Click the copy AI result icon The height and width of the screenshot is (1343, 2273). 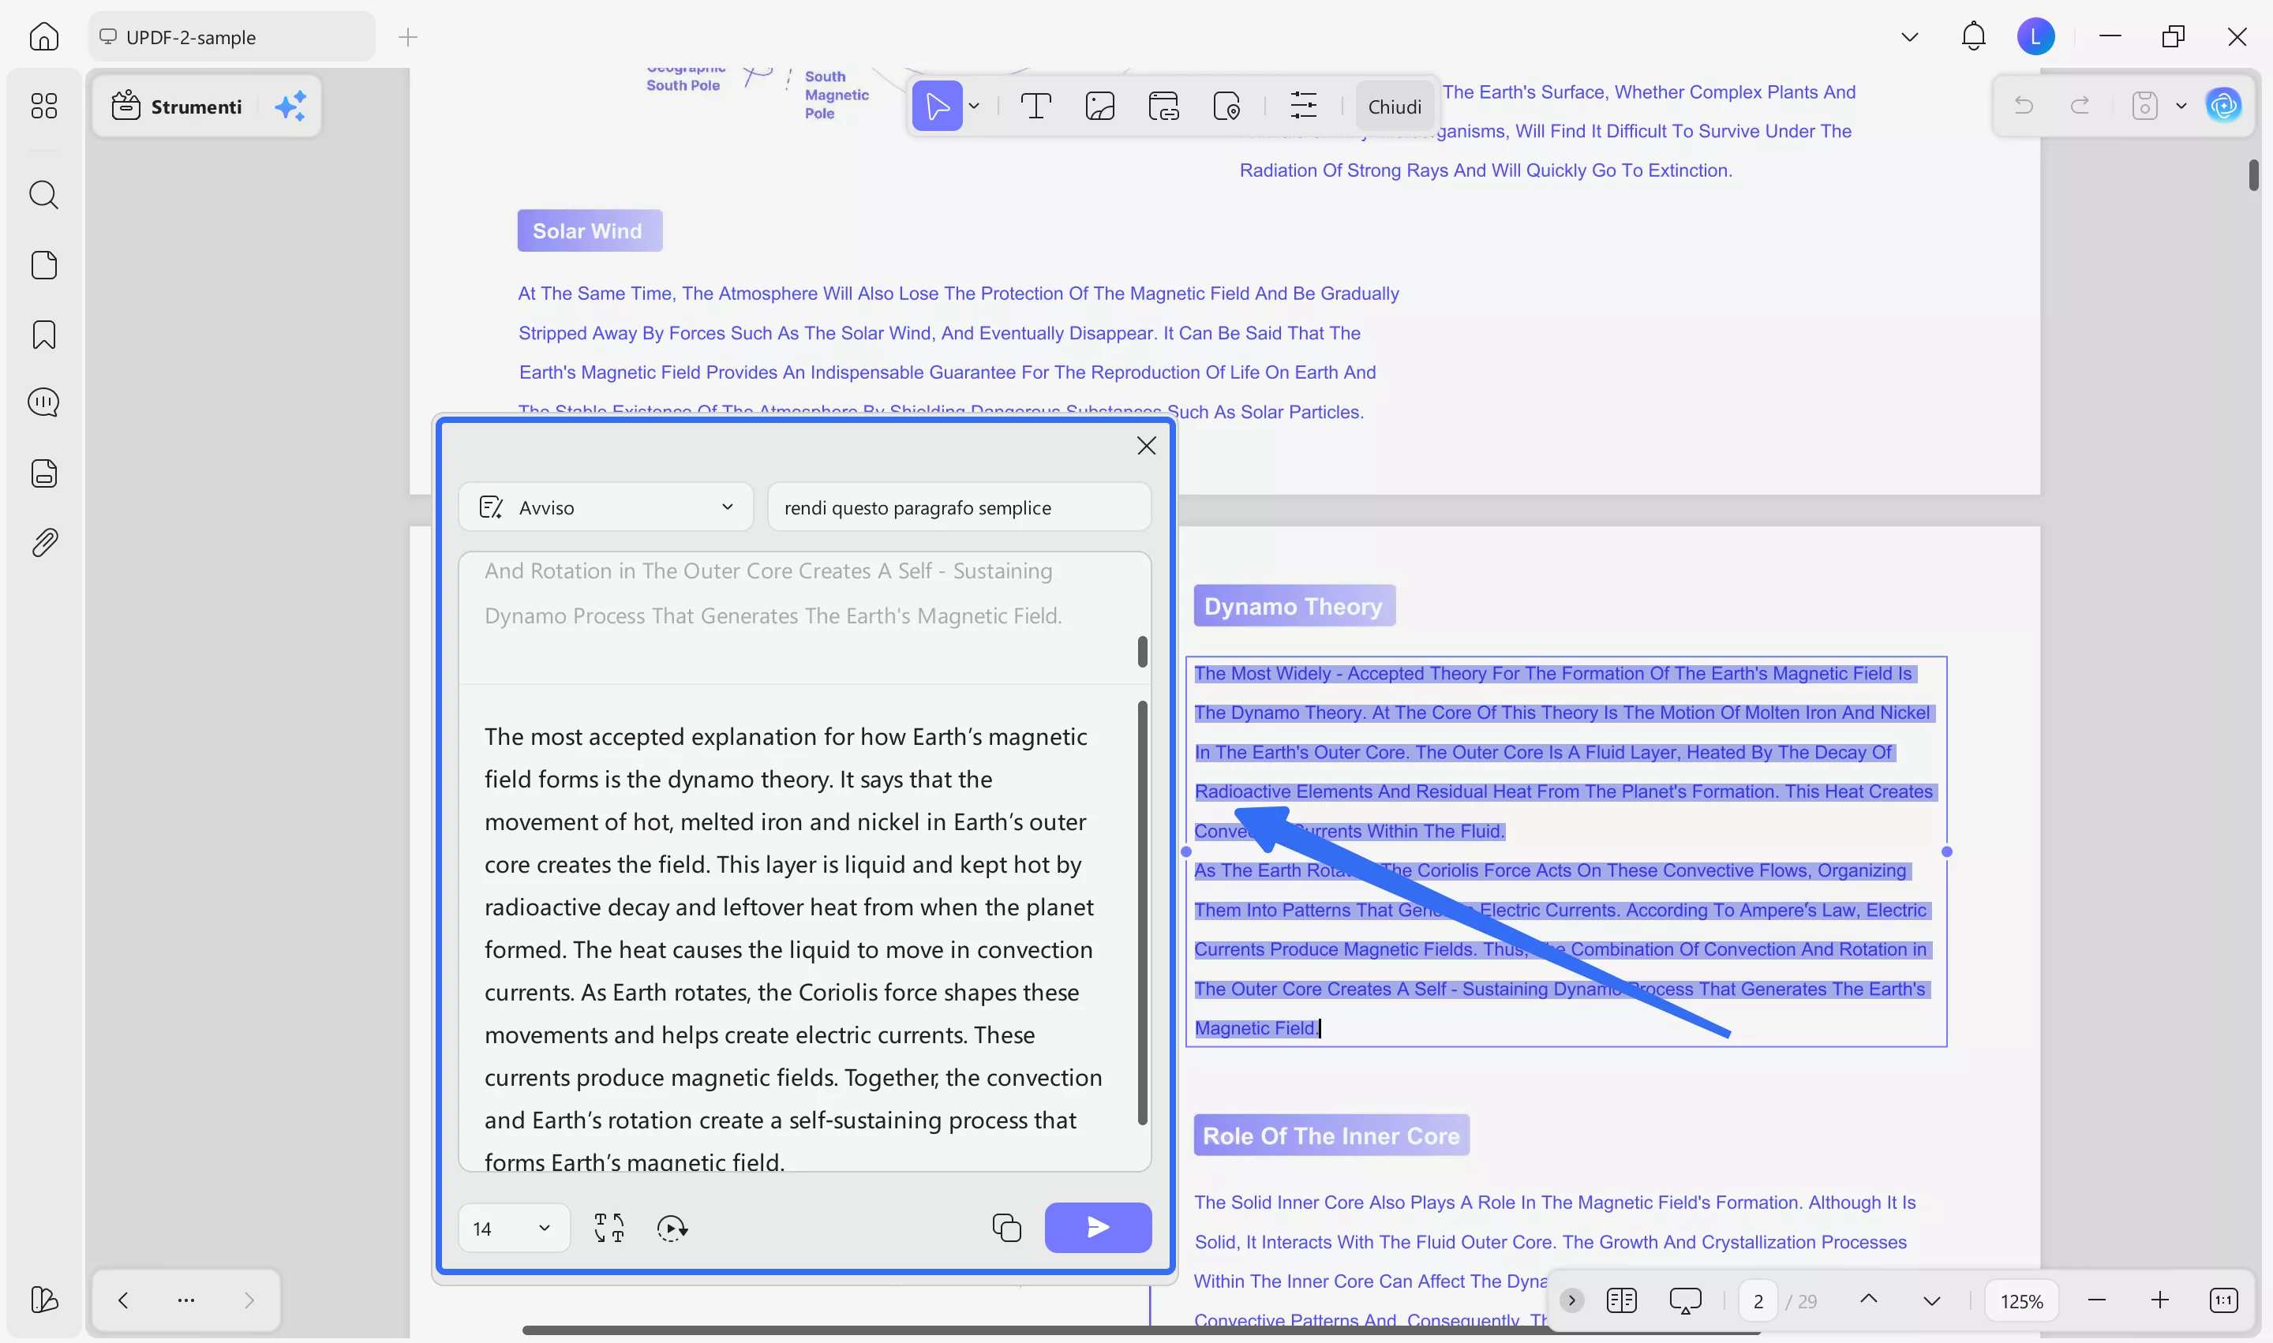coord(1006,1228)
